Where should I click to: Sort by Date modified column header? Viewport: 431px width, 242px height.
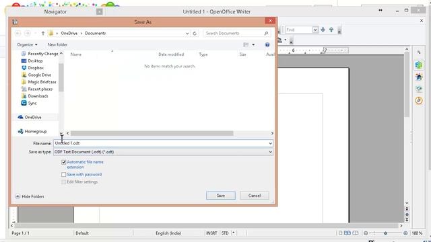pyautogui.click(x=171, y=54)
